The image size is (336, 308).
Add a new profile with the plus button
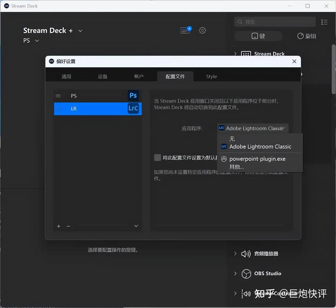point(59,226)
